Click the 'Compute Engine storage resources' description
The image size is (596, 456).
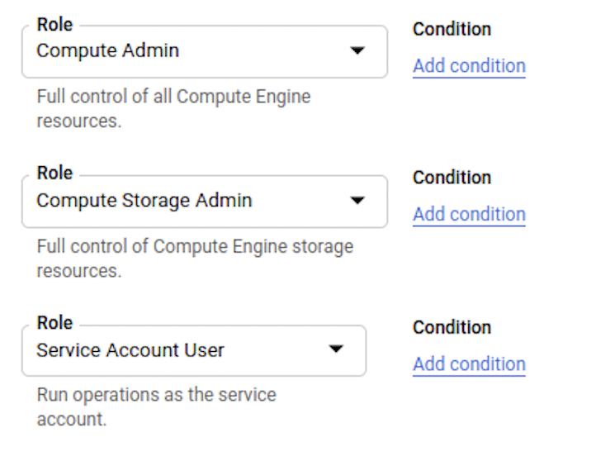pos(195,247)
